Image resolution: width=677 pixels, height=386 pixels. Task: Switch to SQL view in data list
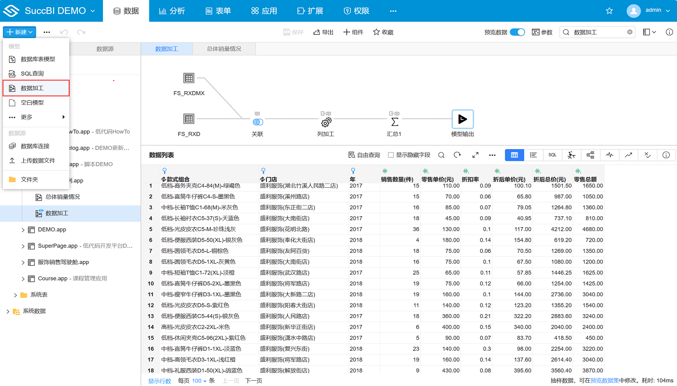click(552, 155)
